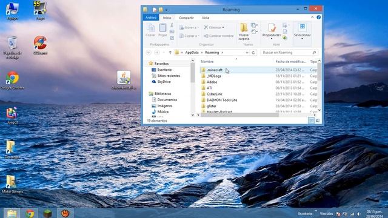Viewport: 388px width, 218px height.
Task: Click Bibliotecas in the navigation pane
Action: (162, 94)
